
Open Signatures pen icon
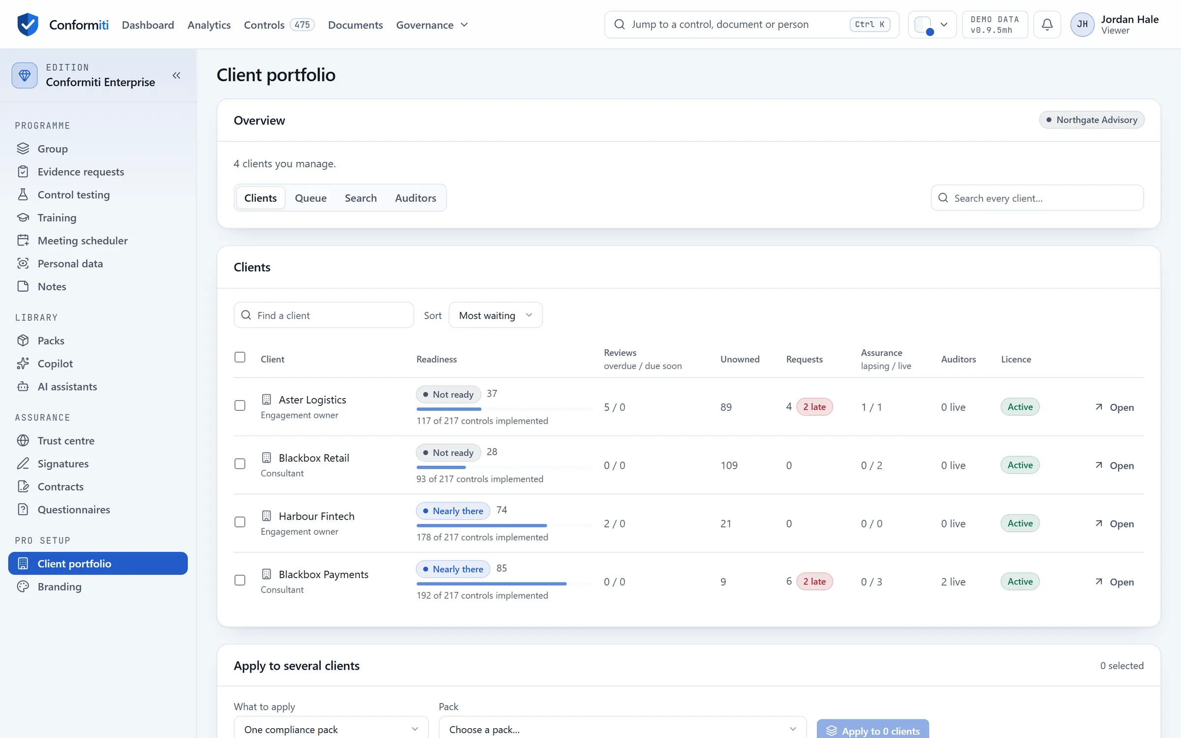click(23, 463)
